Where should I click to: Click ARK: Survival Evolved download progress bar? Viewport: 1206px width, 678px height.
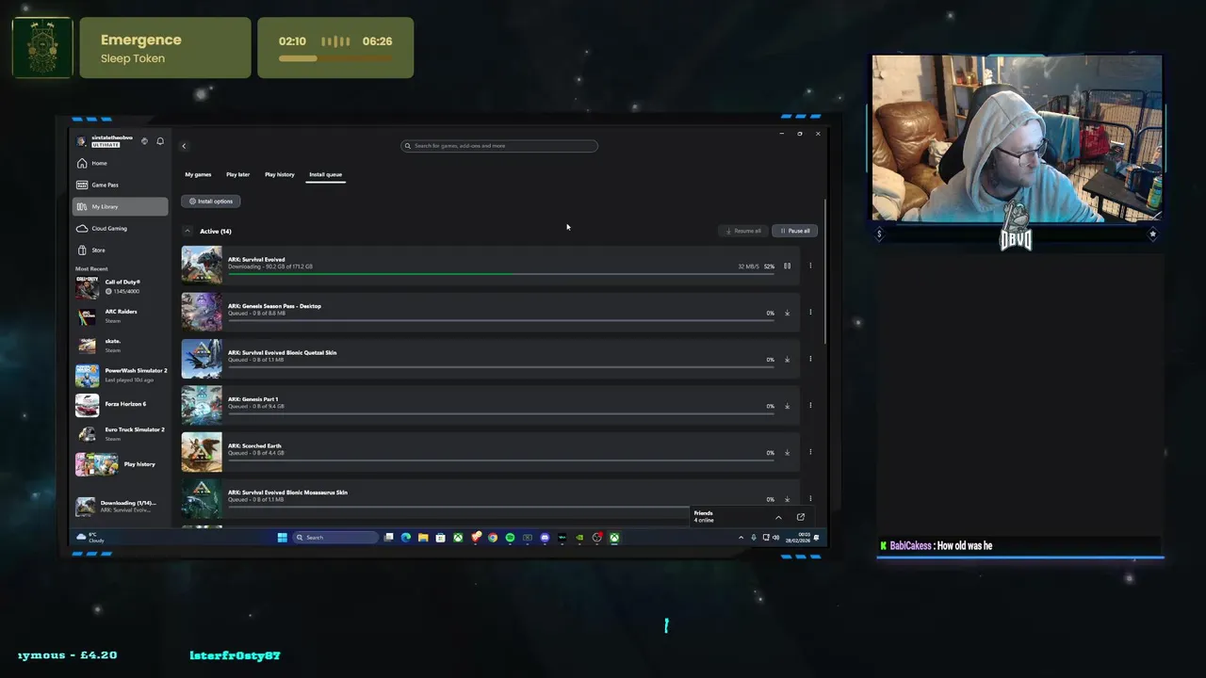[x=501, y=273]
